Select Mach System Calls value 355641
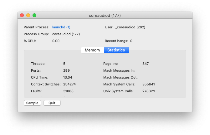Screen dimensions: 210x135 [x=149, y=84]
